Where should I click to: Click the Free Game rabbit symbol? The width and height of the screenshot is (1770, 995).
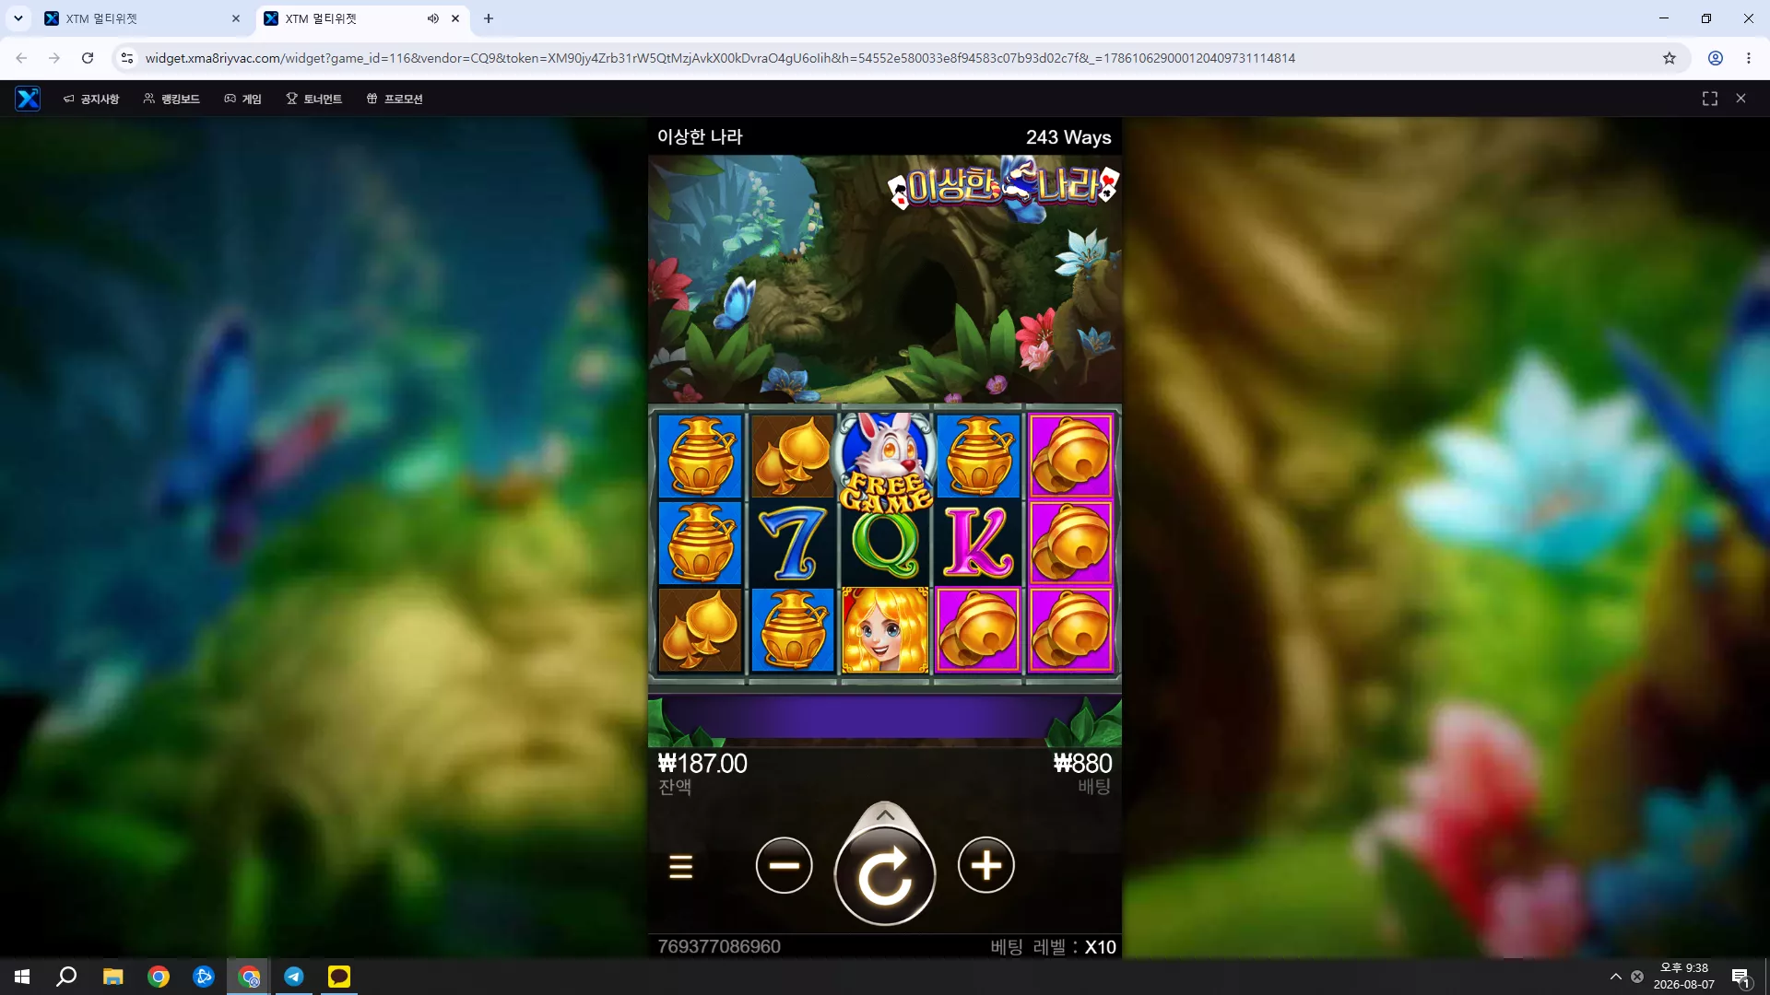(x=885, y=461)
